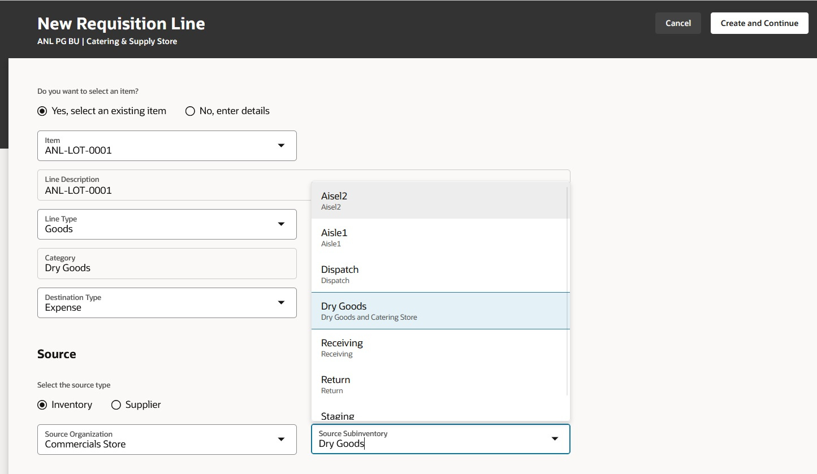Select the Supplier source type
The width and height of the screenshot is (817, 474).
coord(116,405)
